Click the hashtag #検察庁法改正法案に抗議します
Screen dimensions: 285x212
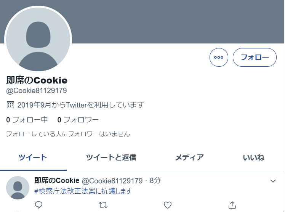click(x=83, y=191)
